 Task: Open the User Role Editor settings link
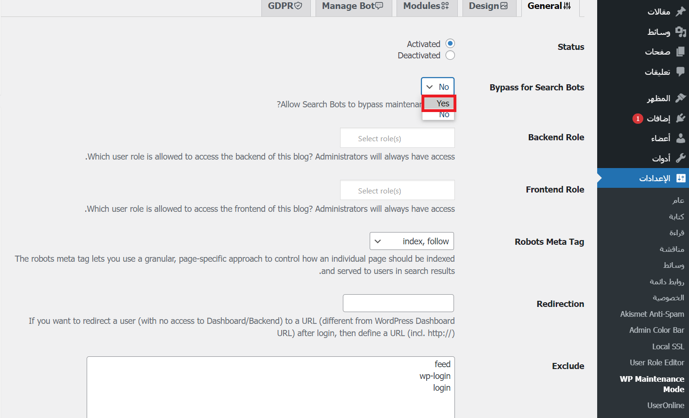(657, 362)
